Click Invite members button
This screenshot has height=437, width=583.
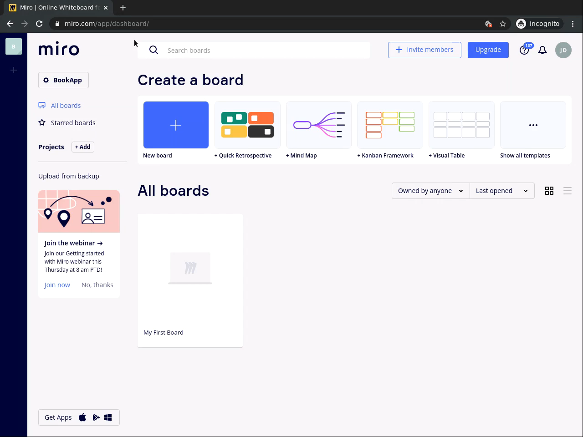point(424,50)
